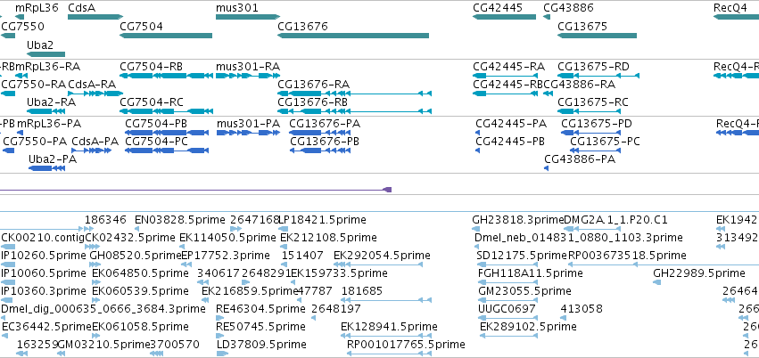Screen dimensions: 759x358
Task: Click the CG7504-PC protein glyph
Action: coord(167,151)
